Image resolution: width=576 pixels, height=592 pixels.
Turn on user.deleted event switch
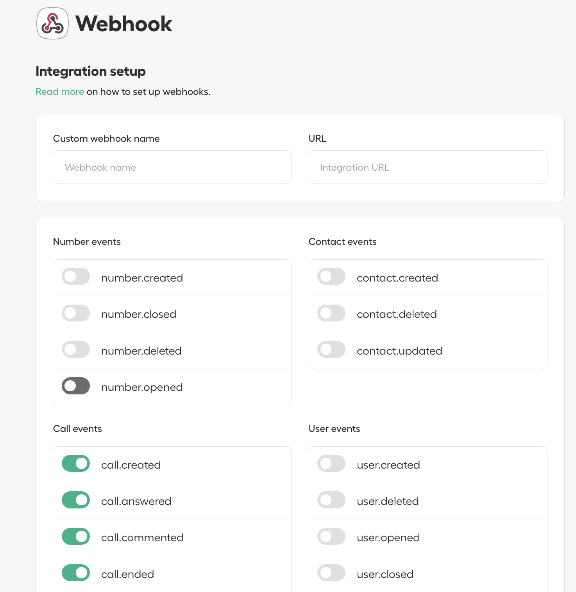pos(331,500)
